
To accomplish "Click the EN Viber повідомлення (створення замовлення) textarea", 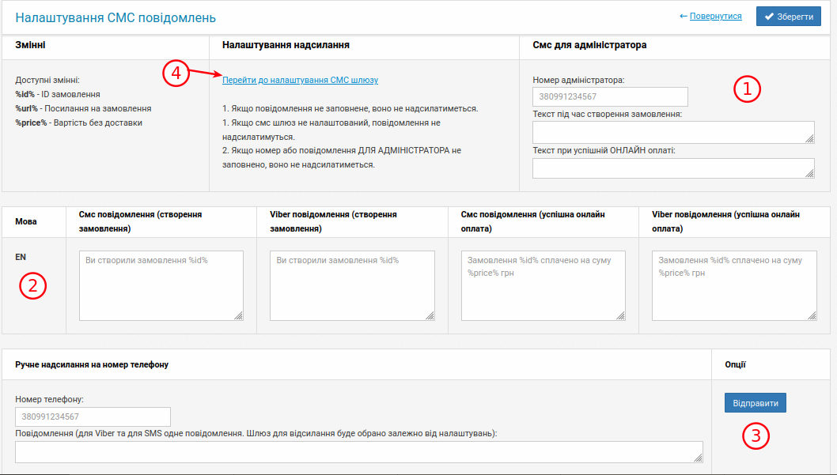I will (x=352, y=286).
